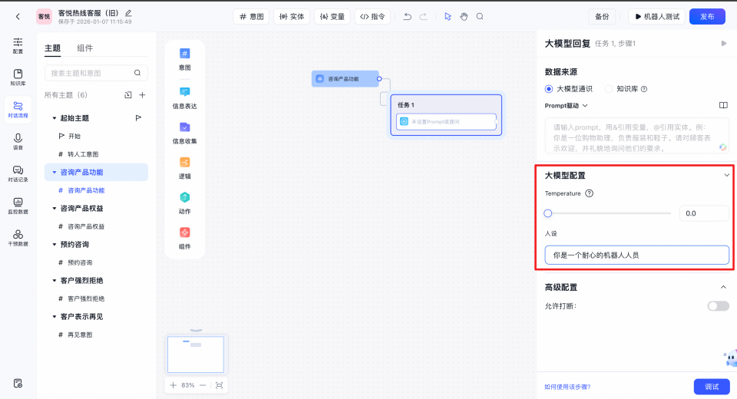Click the back arrow at top left
This screenshot has height=399, width=737.
18,16
